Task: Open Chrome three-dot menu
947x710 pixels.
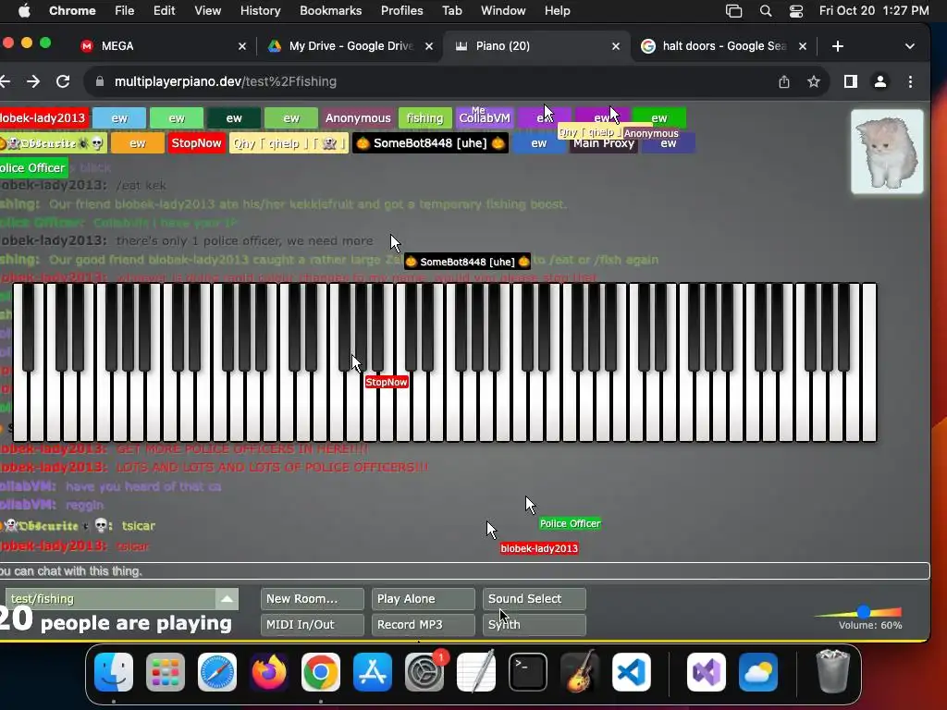Action: click(x=910, y=81)
